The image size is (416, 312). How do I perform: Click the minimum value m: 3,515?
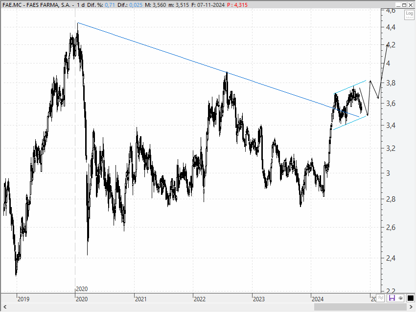click(x=179, y=5)
